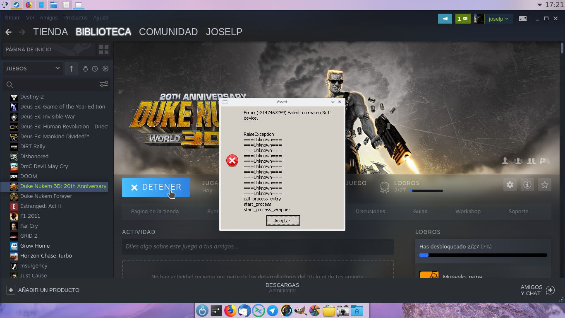Screen dimensions: 565x318
Task: Toggle the Linux penguin games filter
Action: pos(86,69)
